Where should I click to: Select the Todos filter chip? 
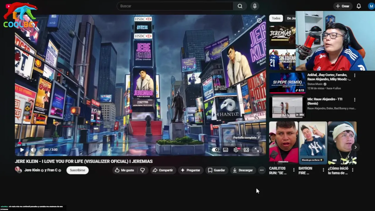click(x=276, y=18)
